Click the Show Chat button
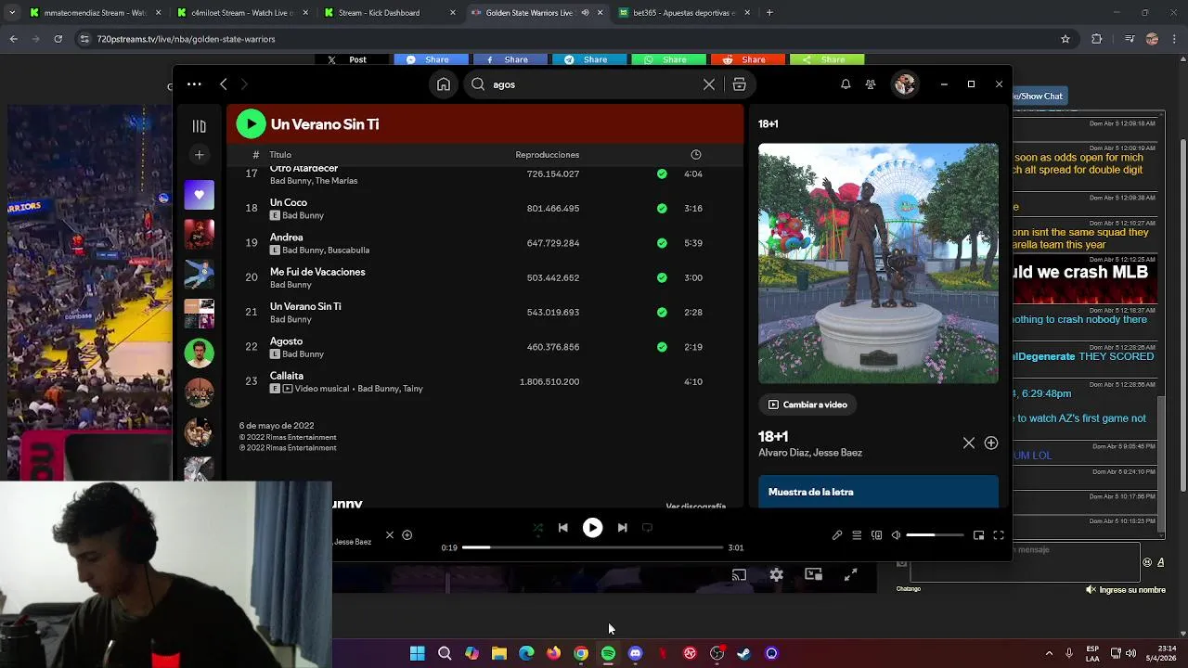Viewport: 1188px width, 668px height. click(1039, 96)
